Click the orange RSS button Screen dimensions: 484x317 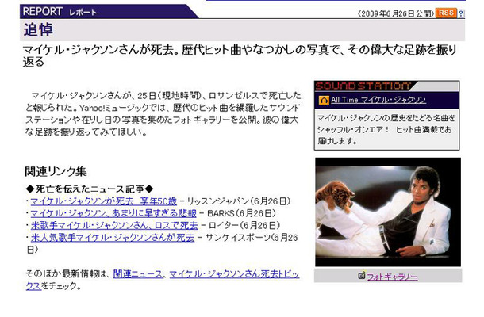coord(446,13)
